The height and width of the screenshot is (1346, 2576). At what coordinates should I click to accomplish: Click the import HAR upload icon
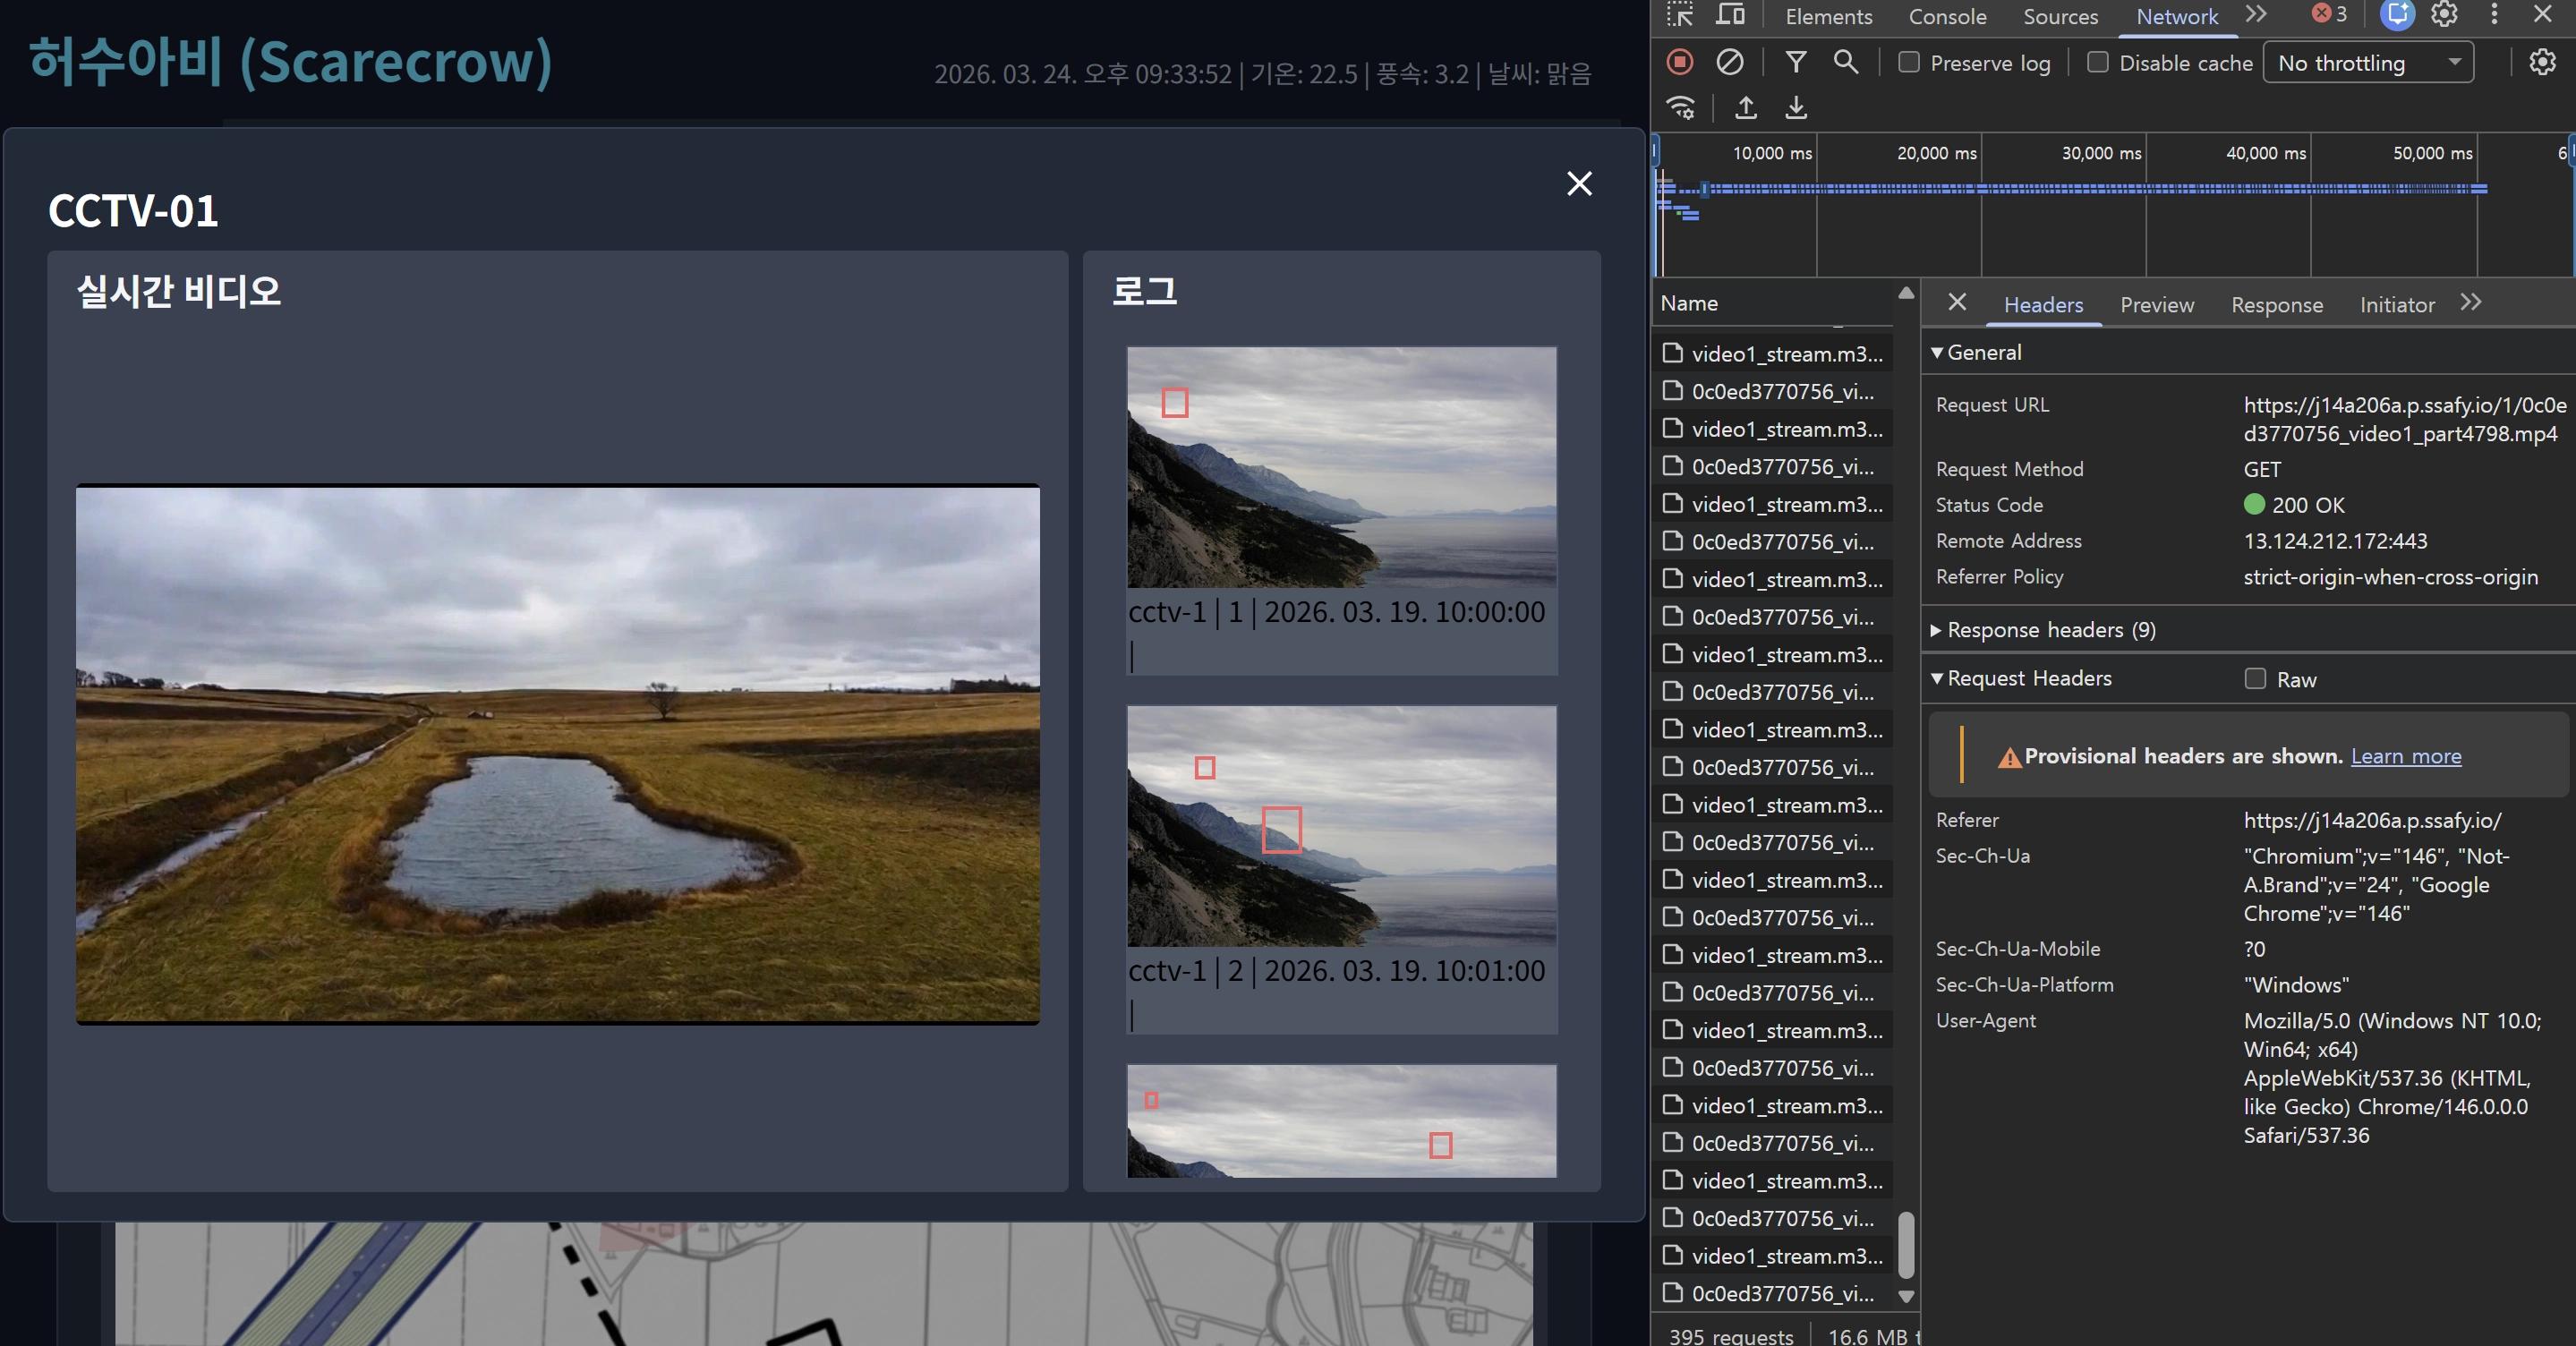click(x=1746, y=107)
